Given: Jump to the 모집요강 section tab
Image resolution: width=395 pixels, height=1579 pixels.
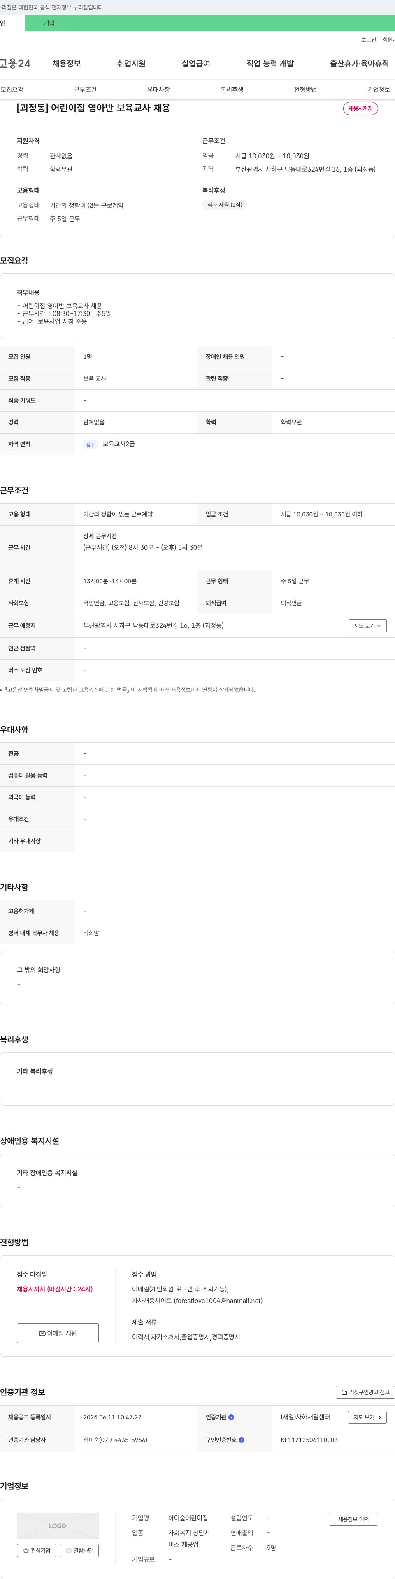Looking at the screenshot, I should (x=12, y=90).
